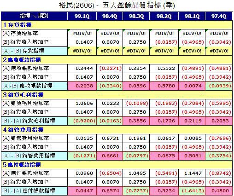The image size is (234, 196).
Task: Click the section heading 4 銷管費用指標
Action: (23, 130)
